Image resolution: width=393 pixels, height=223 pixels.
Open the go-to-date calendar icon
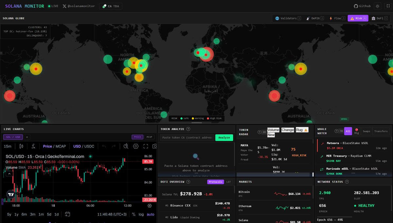[x=67, y=214]
